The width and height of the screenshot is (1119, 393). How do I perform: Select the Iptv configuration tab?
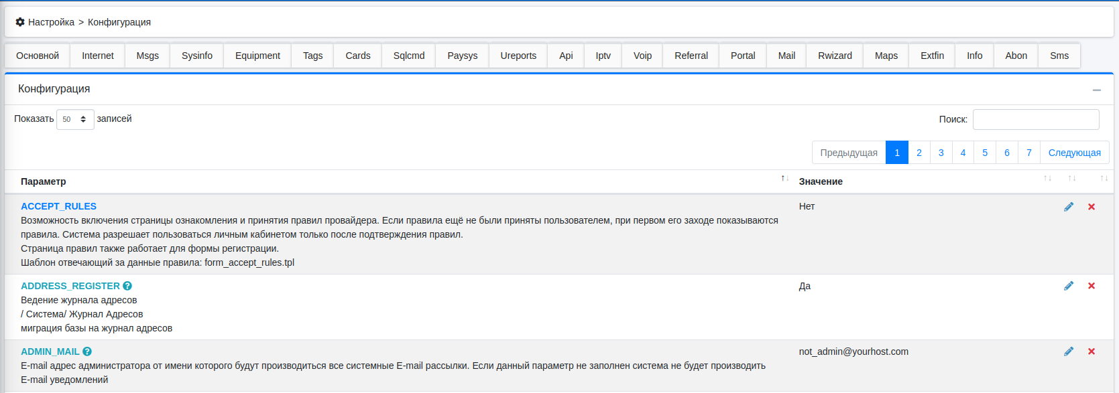coord(603,56)
